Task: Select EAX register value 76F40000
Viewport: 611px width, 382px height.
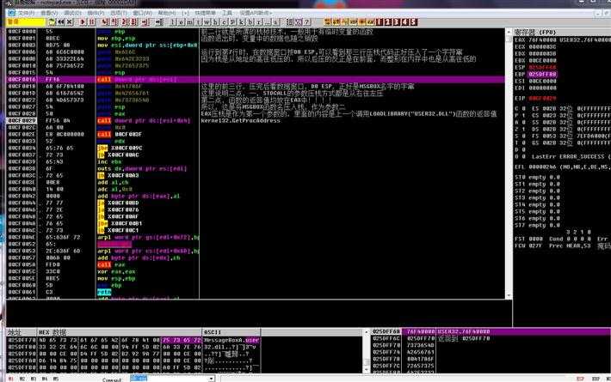Action: (542, 39)
